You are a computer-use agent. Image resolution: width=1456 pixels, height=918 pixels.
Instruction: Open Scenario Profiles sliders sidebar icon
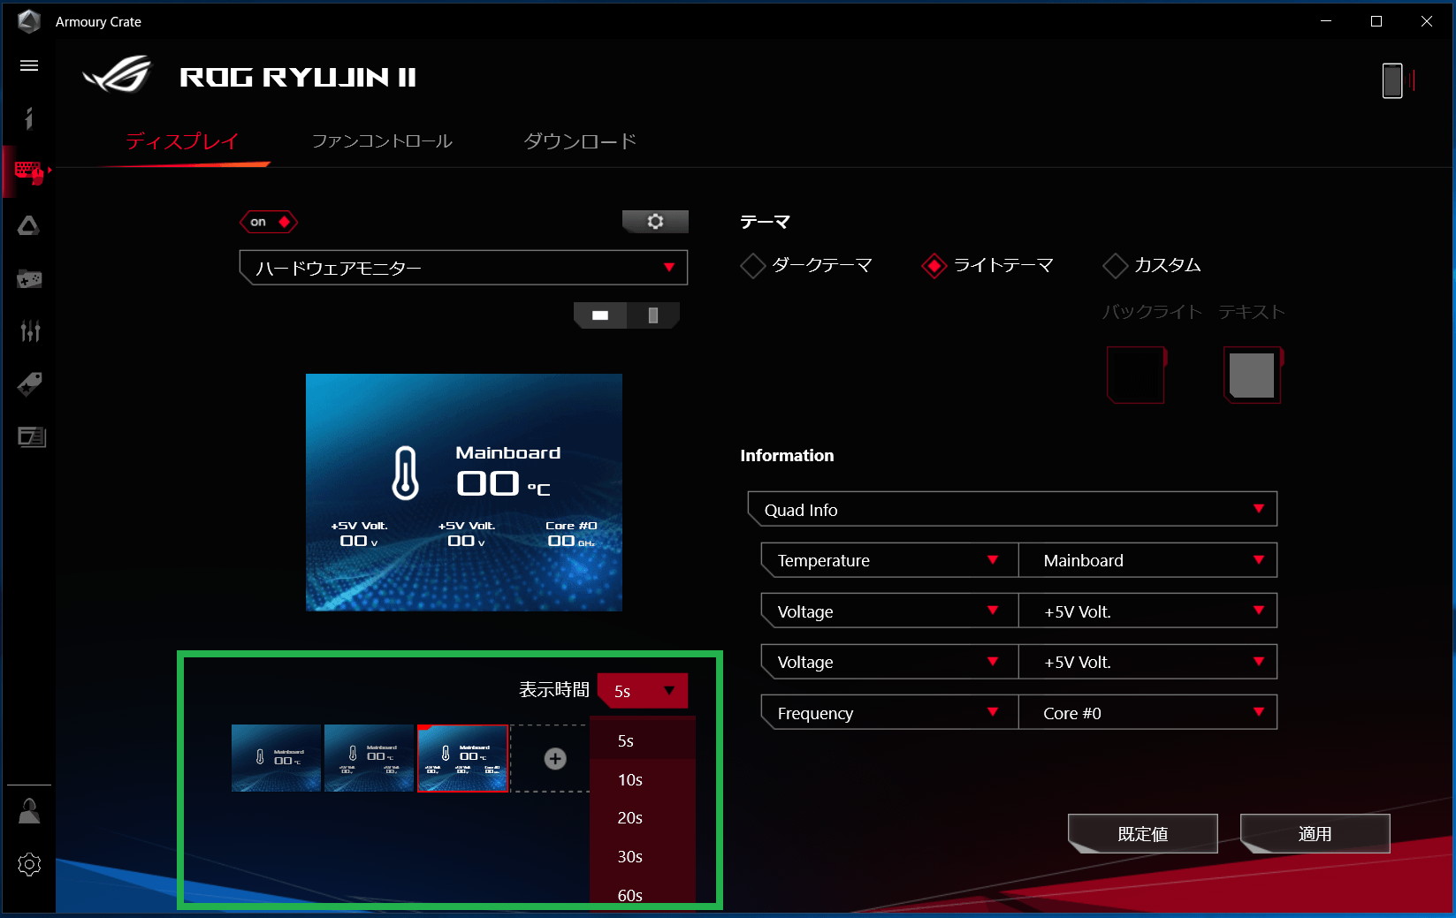pyautogui.click(x=29, y=331)
